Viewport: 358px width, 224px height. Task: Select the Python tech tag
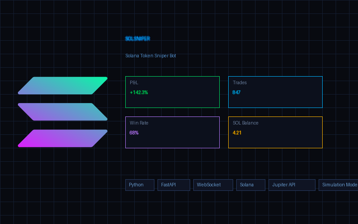pos(140,185)
